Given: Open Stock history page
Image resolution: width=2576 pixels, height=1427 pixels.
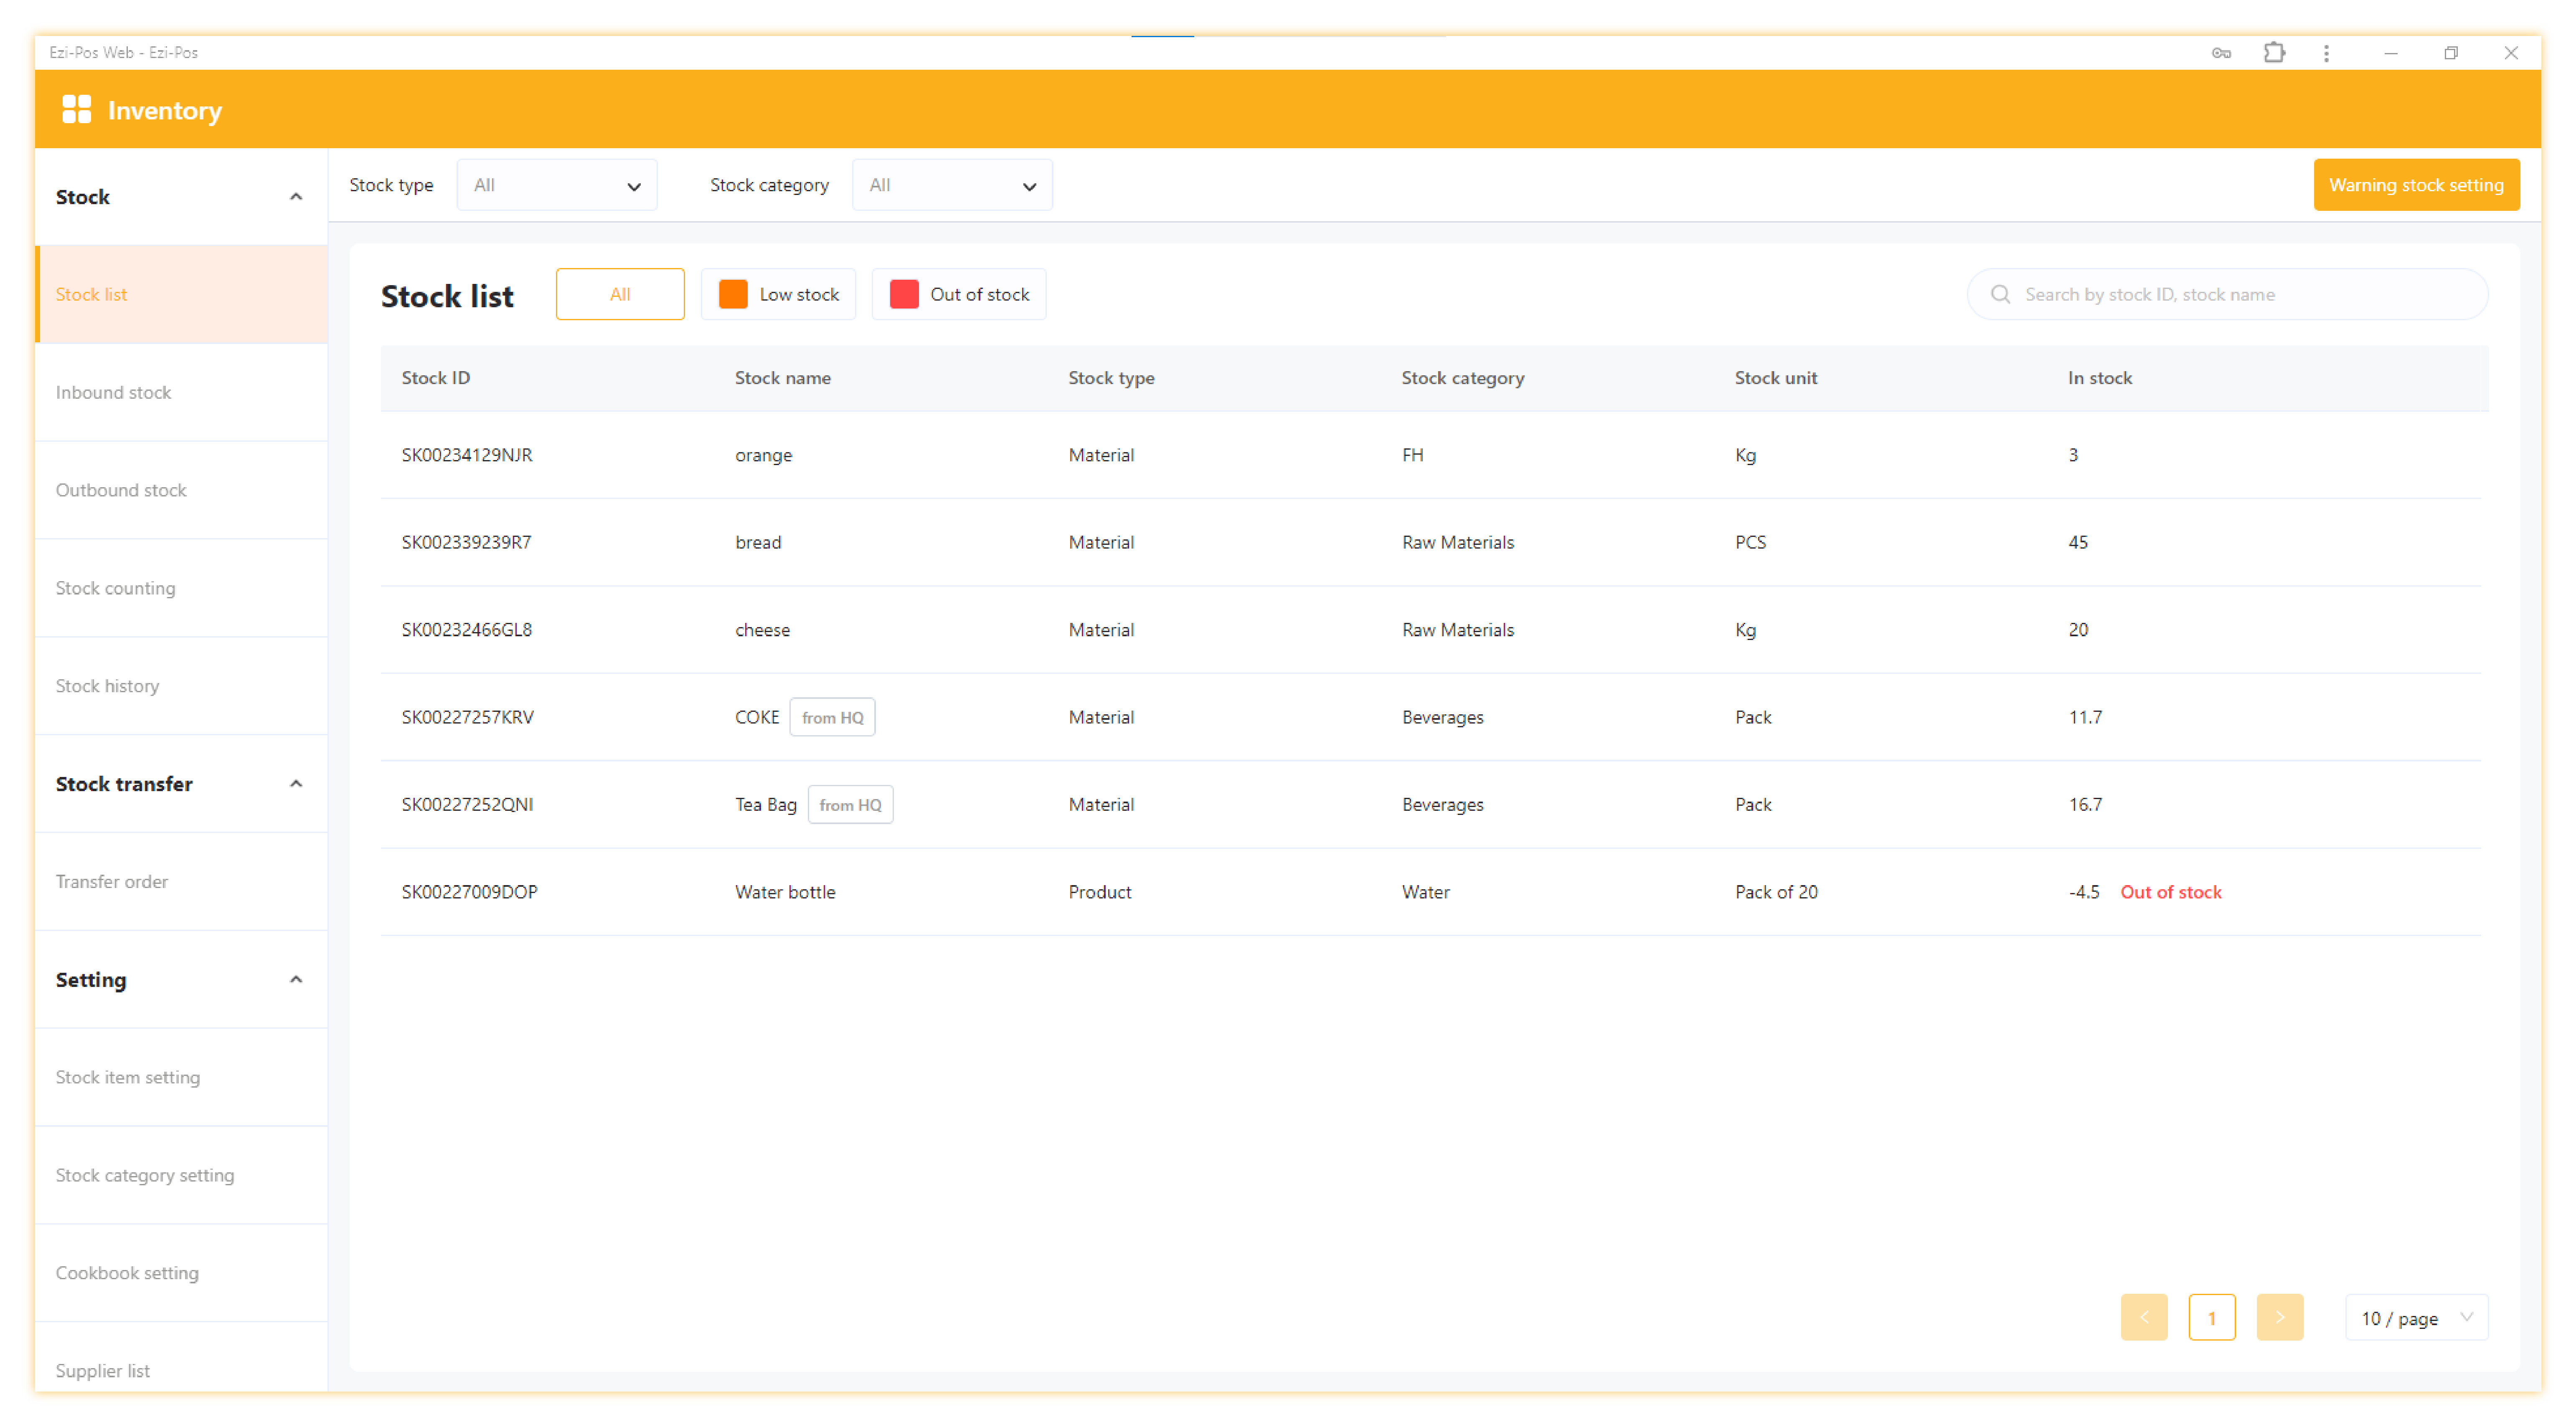Looking at the screenshot, I should pyautogui.click(x=181, y=686).
